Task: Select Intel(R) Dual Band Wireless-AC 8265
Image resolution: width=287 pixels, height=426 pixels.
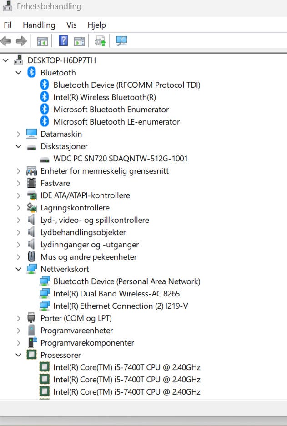Action: coord(116,293)
